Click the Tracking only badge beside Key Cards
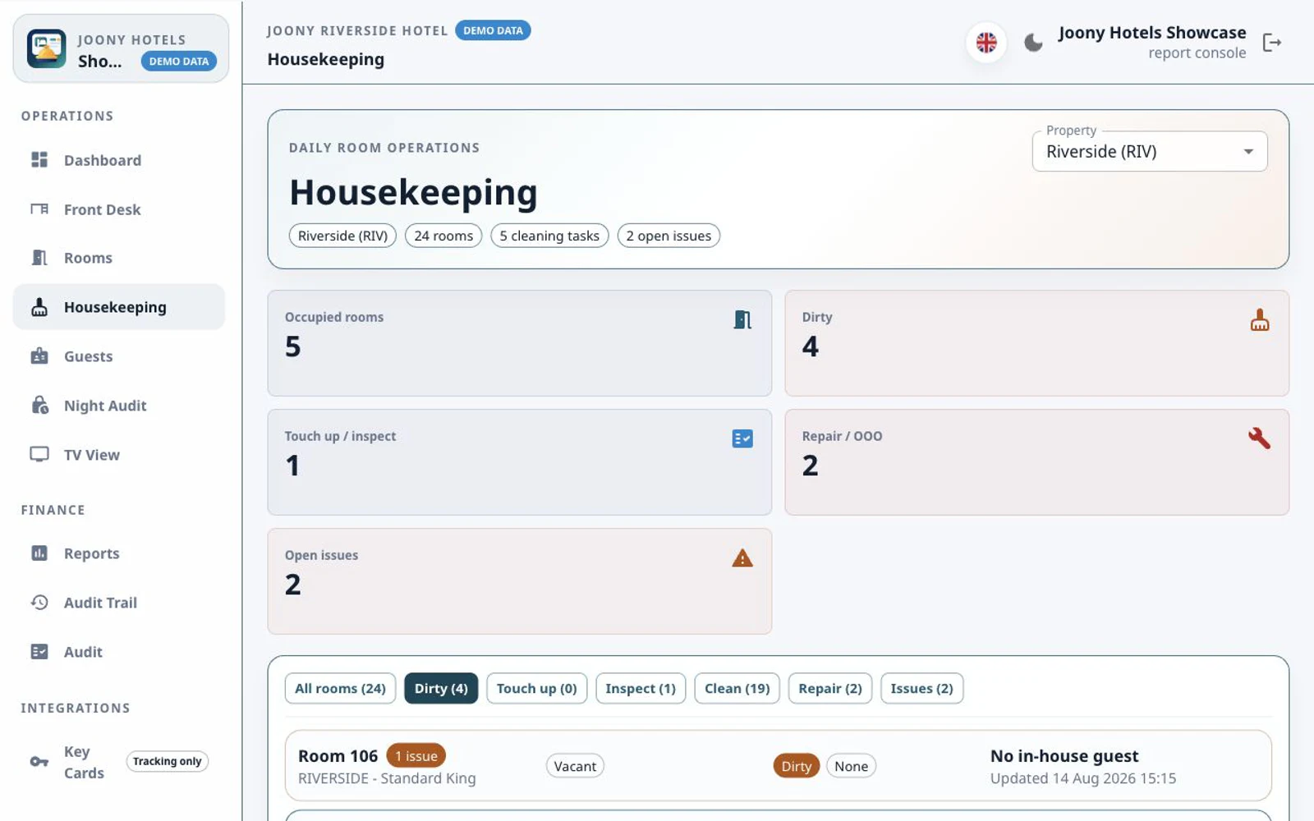 [x=167, y=761]
